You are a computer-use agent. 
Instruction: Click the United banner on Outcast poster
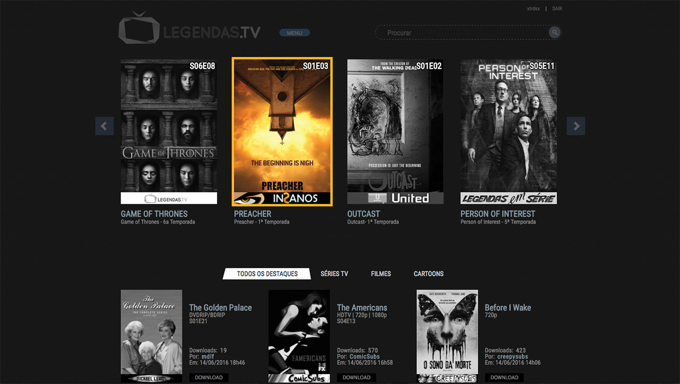395,198
